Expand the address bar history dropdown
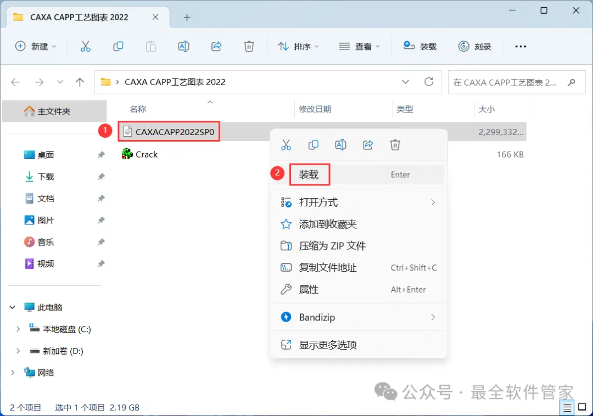Screen dimensions: 593x416 pyautogui.click(x=405, y=82)
